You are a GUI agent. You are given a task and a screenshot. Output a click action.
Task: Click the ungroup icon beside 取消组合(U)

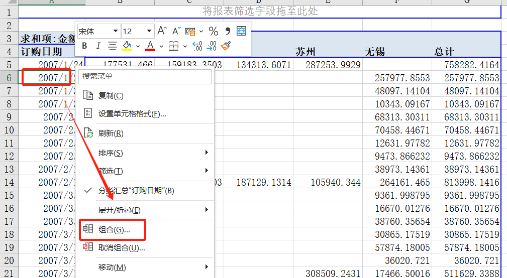pos(88,247)
